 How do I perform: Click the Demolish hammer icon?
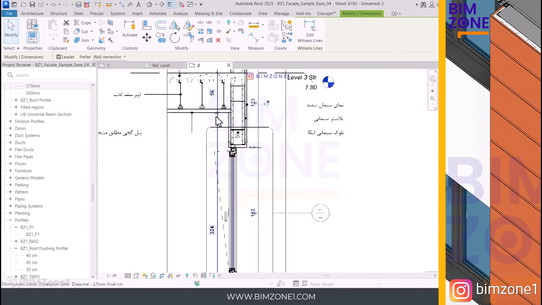[x=110, y=40]
